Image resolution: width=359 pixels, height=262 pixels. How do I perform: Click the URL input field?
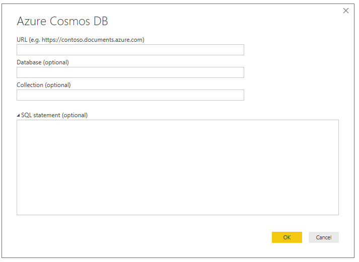(x=130, y=50)
